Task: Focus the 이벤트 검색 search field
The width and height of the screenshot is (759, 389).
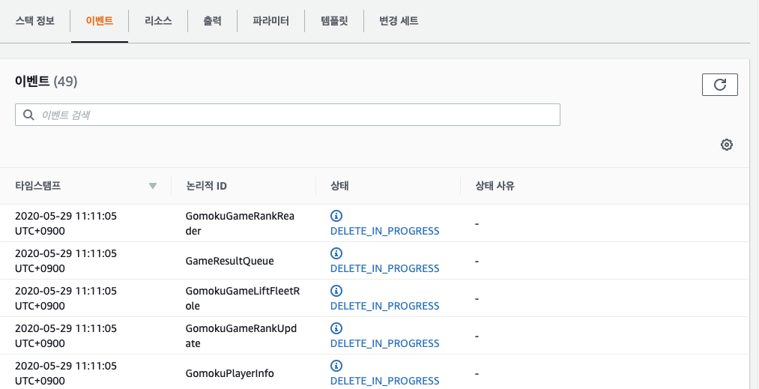Action: [x=288, y=115]
